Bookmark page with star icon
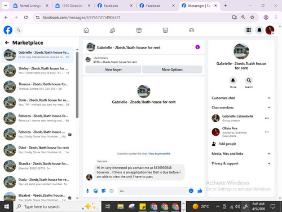282x212 pixels. pyautogui.click(x=252, y=18)
